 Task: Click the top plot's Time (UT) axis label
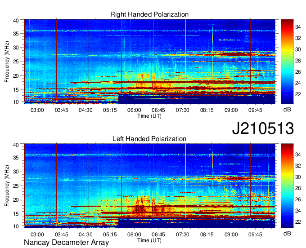tap(149, 116)
